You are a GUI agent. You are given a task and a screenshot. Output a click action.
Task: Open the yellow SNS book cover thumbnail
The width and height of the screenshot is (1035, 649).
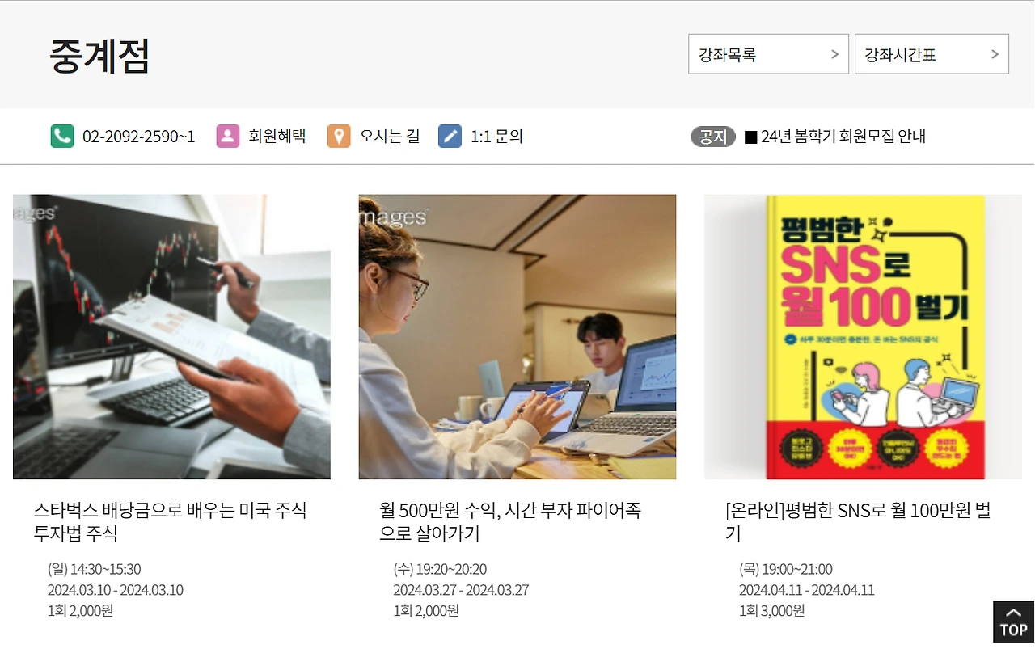point(863,336)
